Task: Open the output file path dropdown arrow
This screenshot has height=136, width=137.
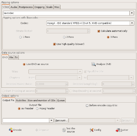Action: (51, 120)
